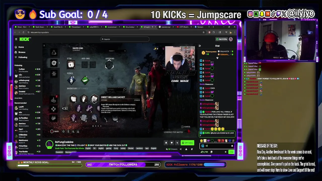This screenshot has height=181, width=322.
Task: Expand the chat leaderboard chevron
Action: click(217, 58)
